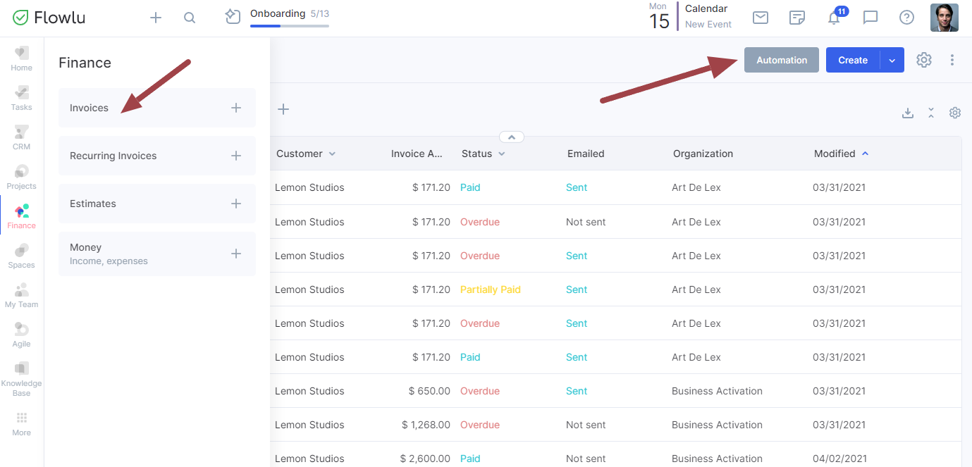
Task: Click the collapse rows icon above table
Action: 931,113
